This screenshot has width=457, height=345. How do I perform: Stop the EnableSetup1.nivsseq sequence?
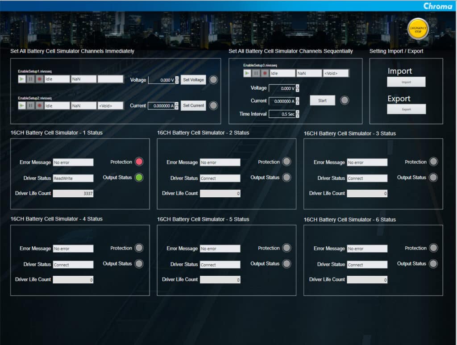click(40, 79)
